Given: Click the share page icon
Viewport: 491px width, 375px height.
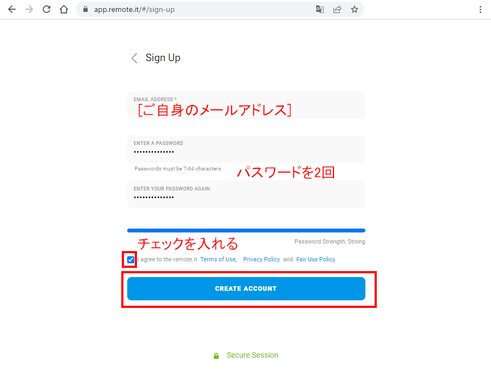Looking at the screenshot, I should (x=337, y=9).
